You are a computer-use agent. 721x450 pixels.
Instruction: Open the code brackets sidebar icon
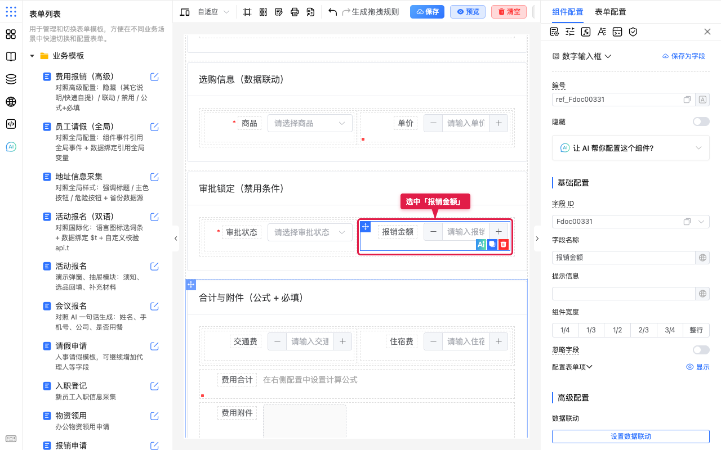(x=11, y=124)
